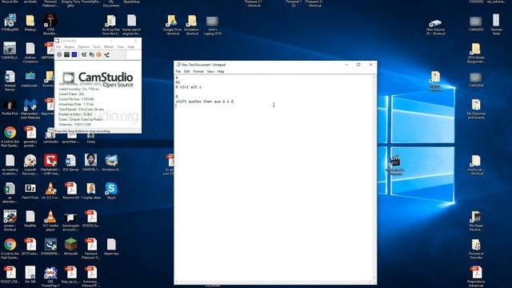Open the Region menu in CamStudio
The image size is (512, 288).
pyautogui.click(x=70, y=47)
